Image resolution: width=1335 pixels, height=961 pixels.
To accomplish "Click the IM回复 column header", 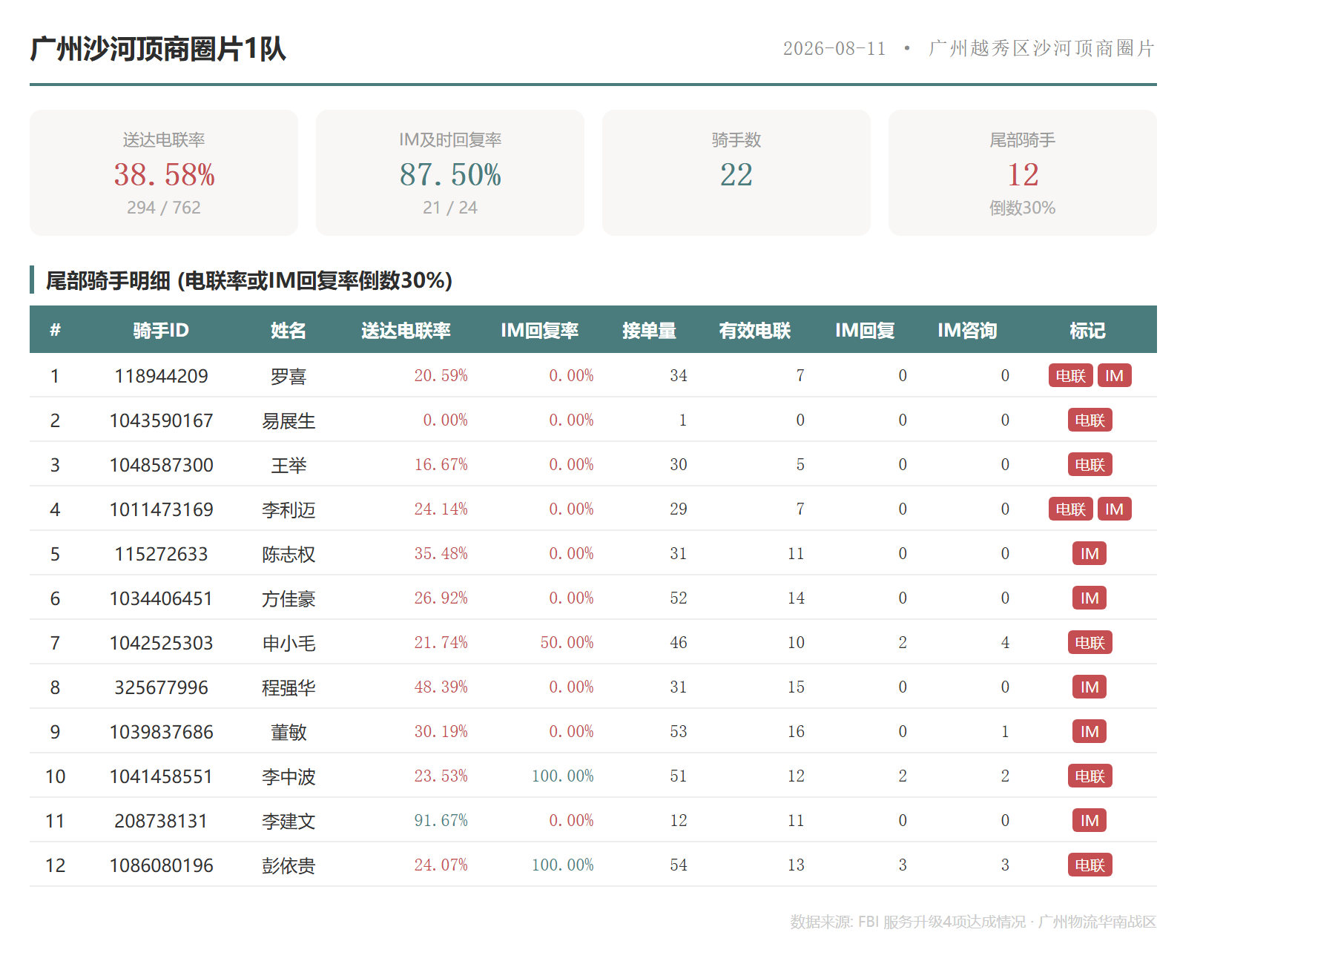I will point(865,330).
